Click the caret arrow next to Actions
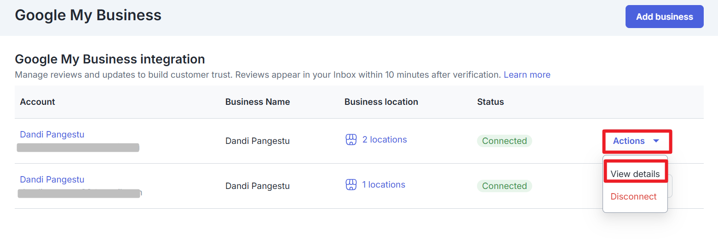718x240 pixels. [x=656, y=141]
